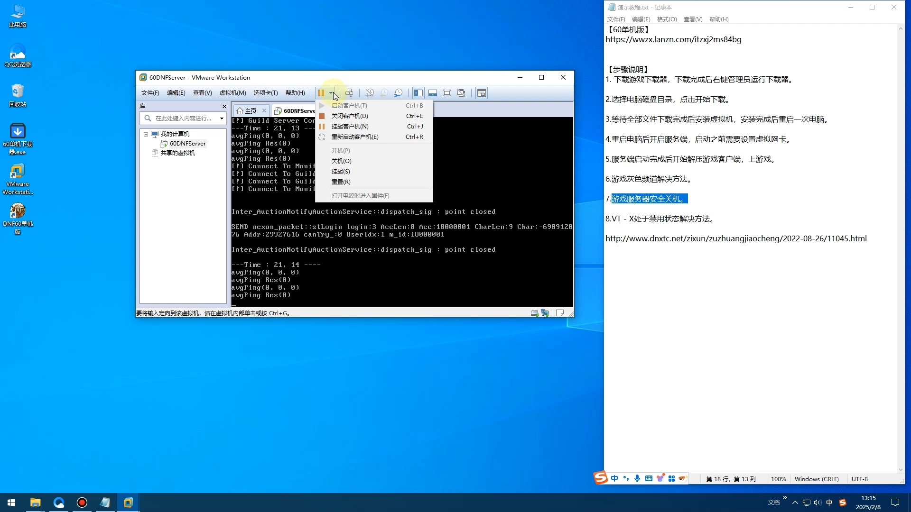Click the take snapshot toolbar icon

370,93
